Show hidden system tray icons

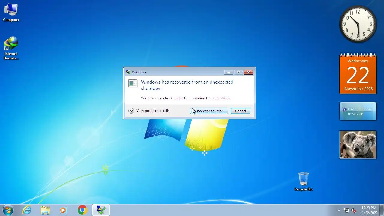tap(339, 210)
